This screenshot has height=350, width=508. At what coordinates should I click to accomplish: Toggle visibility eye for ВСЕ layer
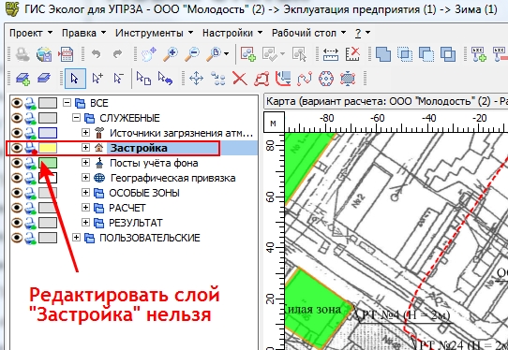(17, 103)
